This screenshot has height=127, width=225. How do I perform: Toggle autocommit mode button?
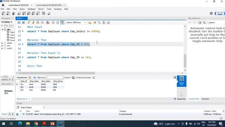(62, 23)
